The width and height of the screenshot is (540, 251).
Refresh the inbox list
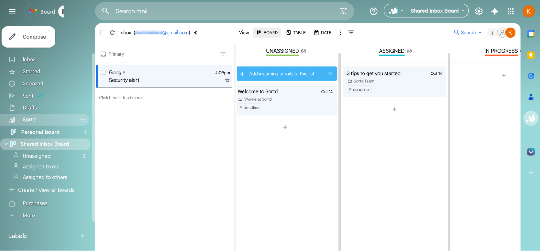click(x=112, y=33)
